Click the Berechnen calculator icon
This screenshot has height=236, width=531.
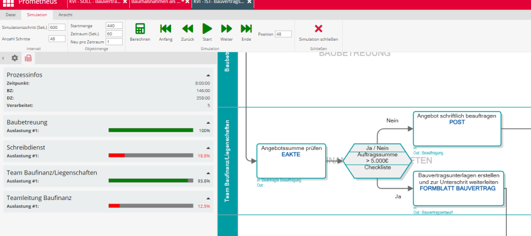(x=140, y=29)
